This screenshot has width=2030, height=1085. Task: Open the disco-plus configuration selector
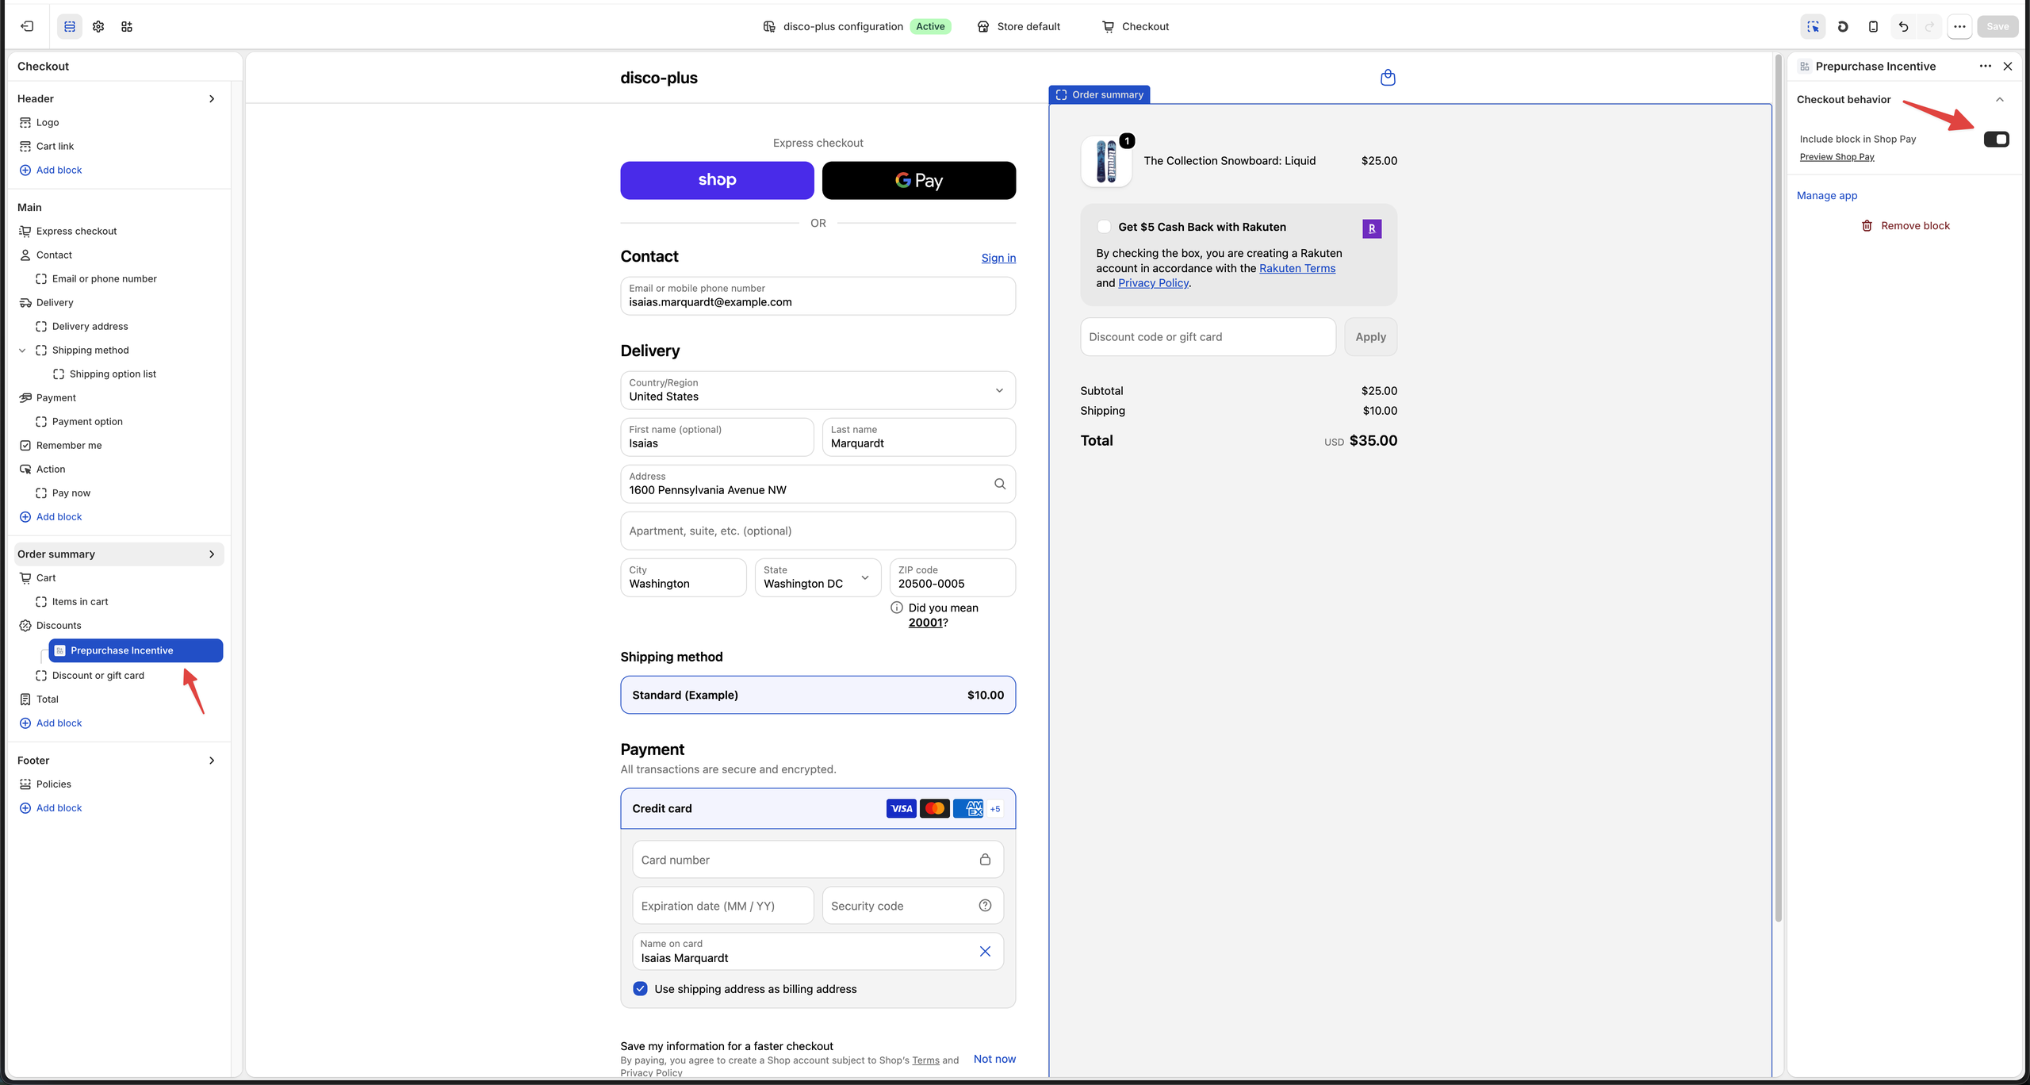pos(856,26)
